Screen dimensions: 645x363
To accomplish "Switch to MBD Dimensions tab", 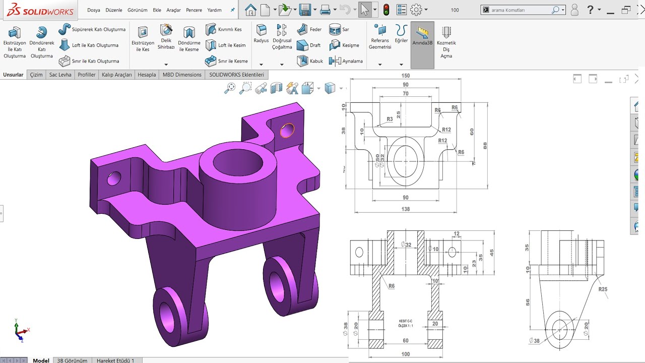I will 182,75.
